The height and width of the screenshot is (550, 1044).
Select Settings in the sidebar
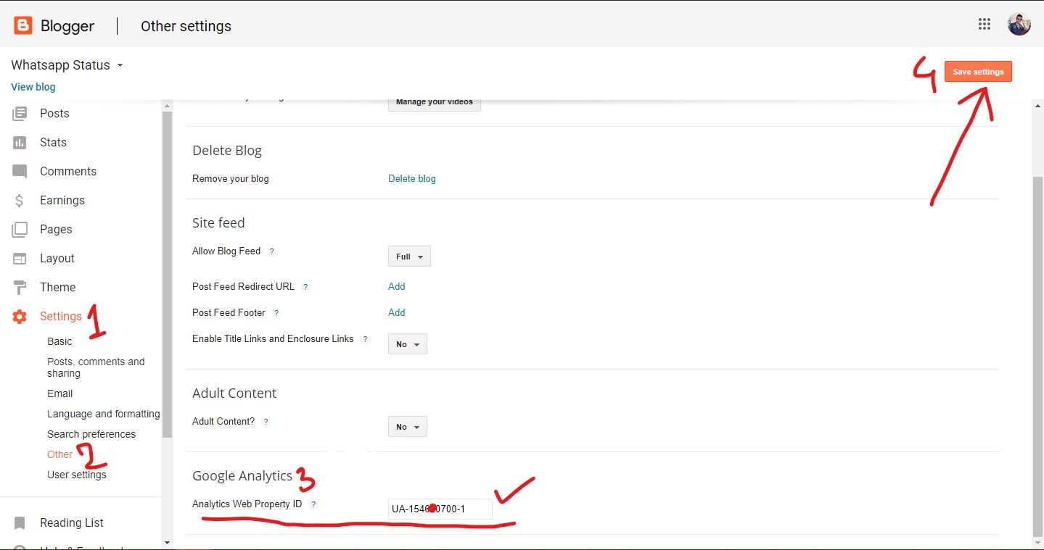[61, 316]
